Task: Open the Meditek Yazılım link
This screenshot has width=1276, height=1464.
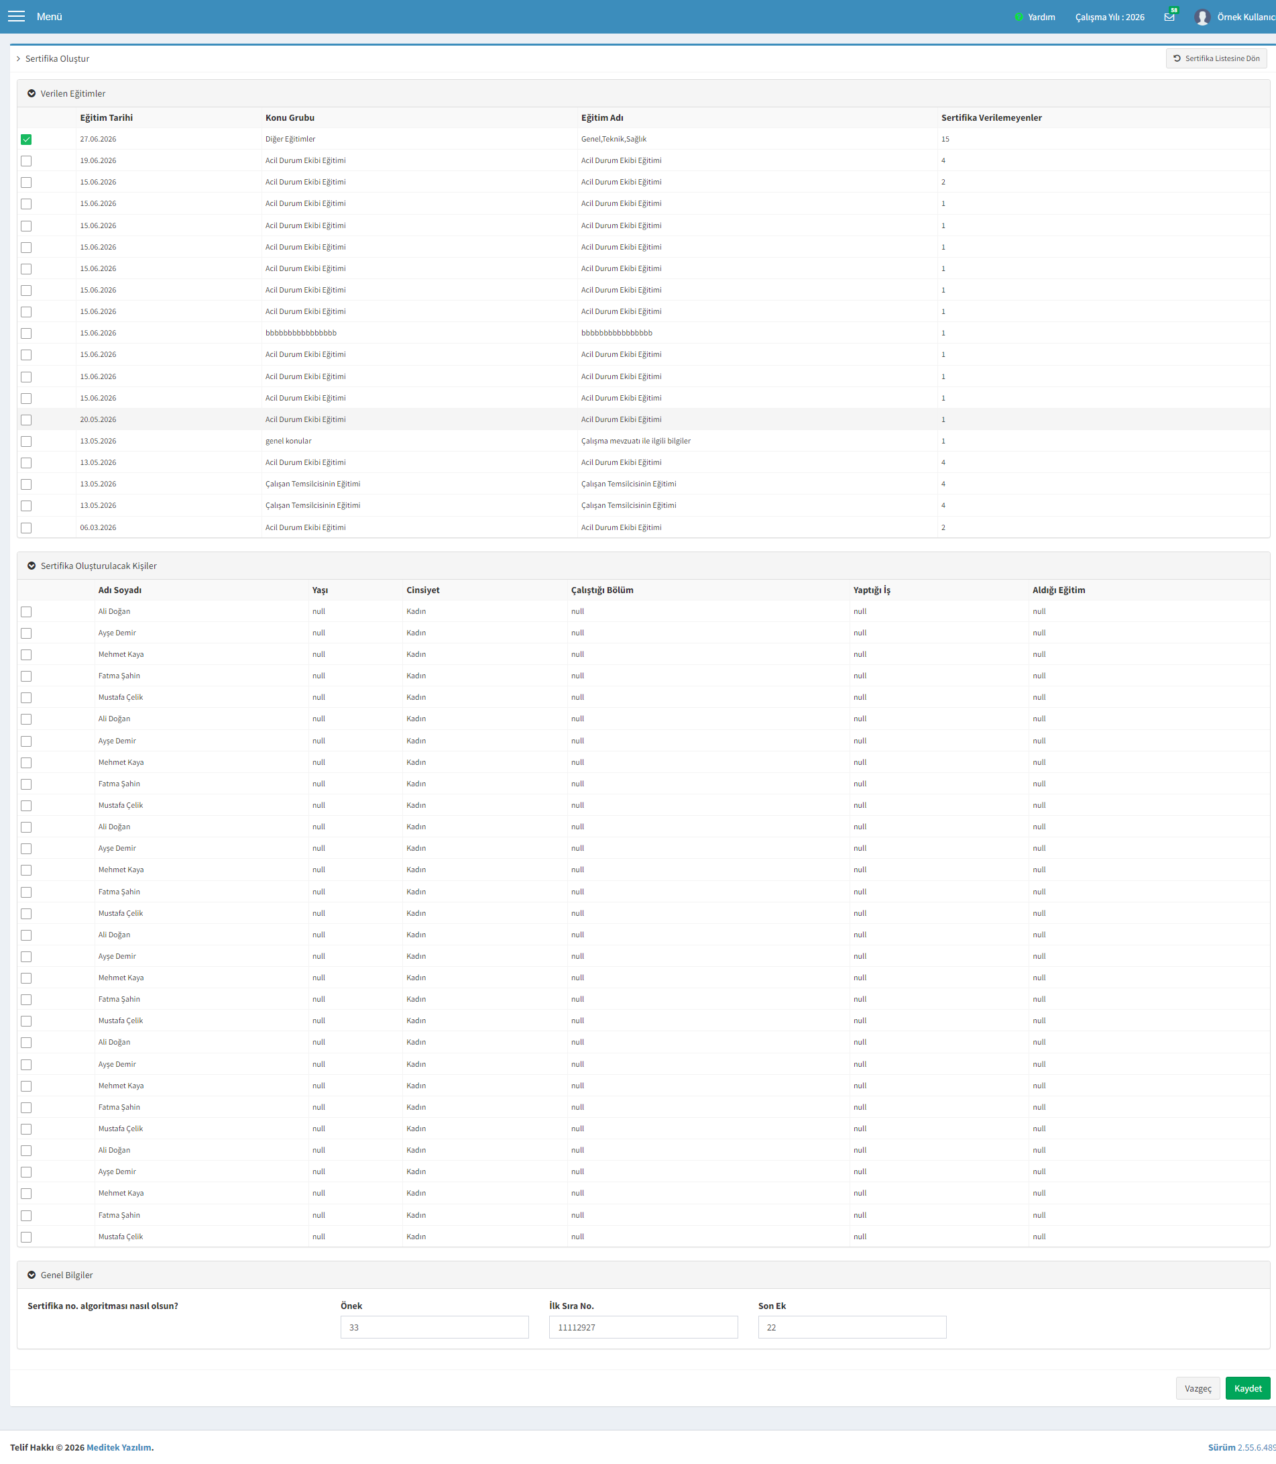Action: pos(119,1448)
